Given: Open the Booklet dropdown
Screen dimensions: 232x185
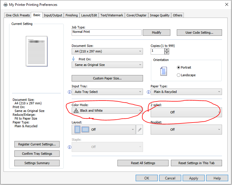Looking at the screenshot, I should tap(186, 130).
